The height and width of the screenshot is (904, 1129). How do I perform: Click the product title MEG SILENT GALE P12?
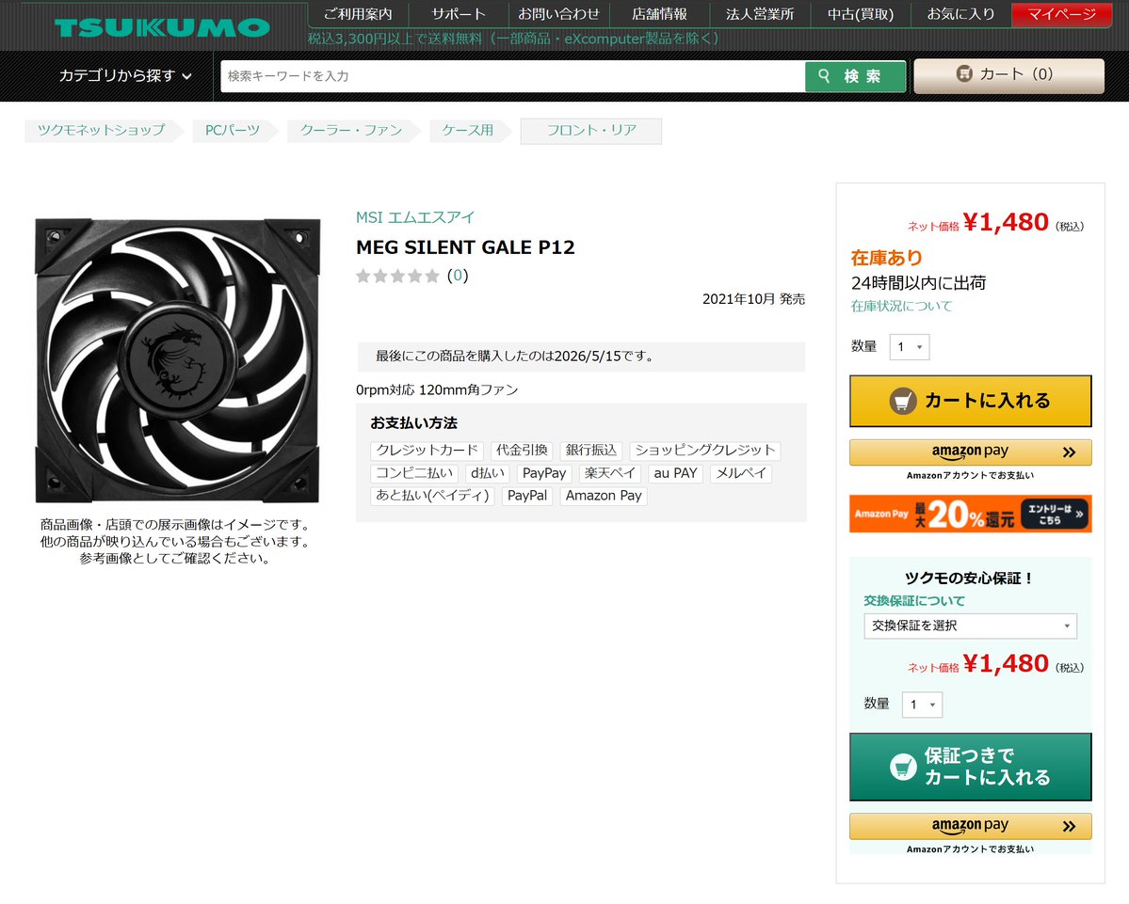click(x=465, y=247)
